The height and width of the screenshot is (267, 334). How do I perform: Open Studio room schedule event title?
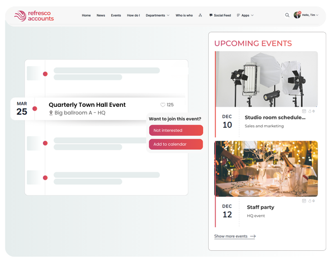[275, 117]
